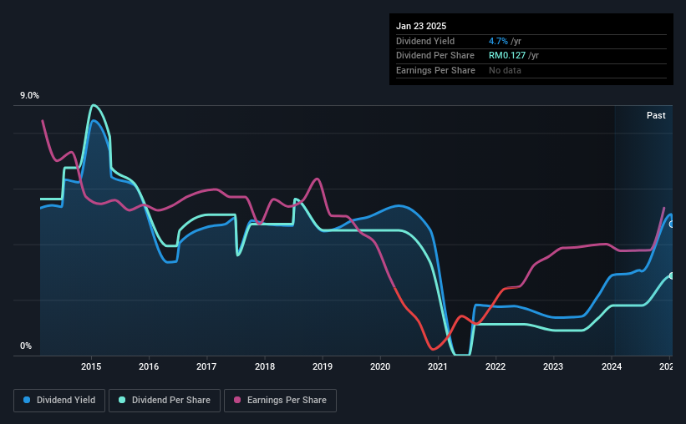Viewport: 686px width, 424px height.
Task: Click the blue Dividend Yield end marker
Action: pos(672,225)
